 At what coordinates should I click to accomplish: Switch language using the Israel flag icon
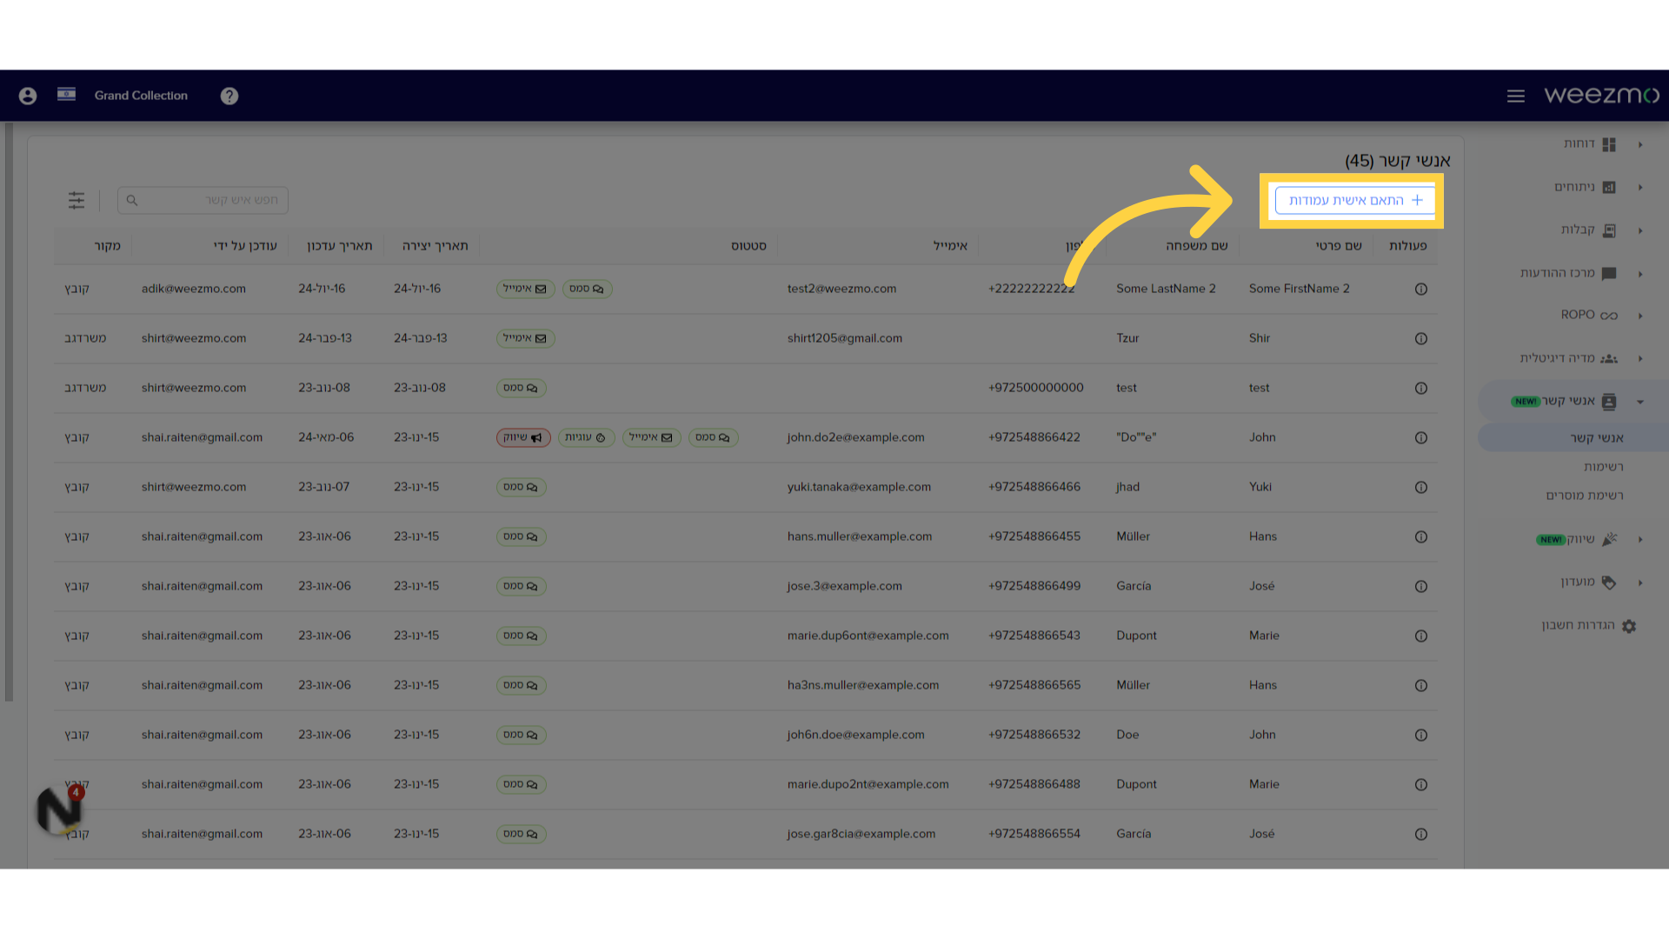(66, 94)
